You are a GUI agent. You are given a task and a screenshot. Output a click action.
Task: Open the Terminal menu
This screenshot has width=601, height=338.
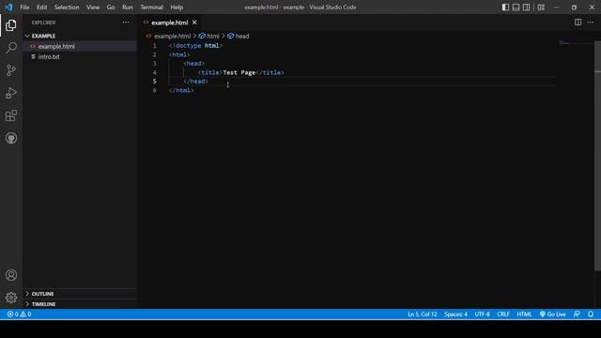(x=151, y=8)
